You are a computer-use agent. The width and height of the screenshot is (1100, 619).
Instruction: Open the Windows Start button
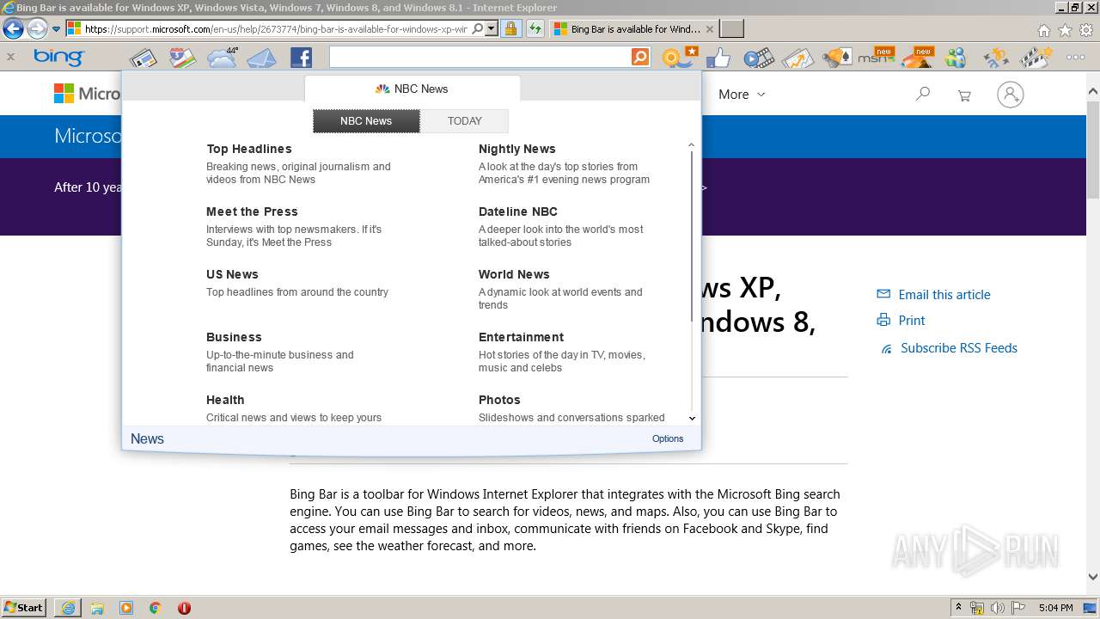click(24, 607)
